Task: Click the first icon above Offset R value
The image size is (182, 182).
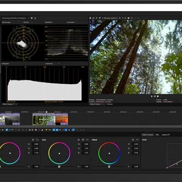Action: pyautogui.click(x=133, y=140)
